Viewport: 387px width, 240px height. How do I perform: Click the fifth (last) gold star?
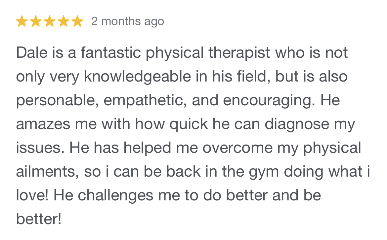point(77,22)
